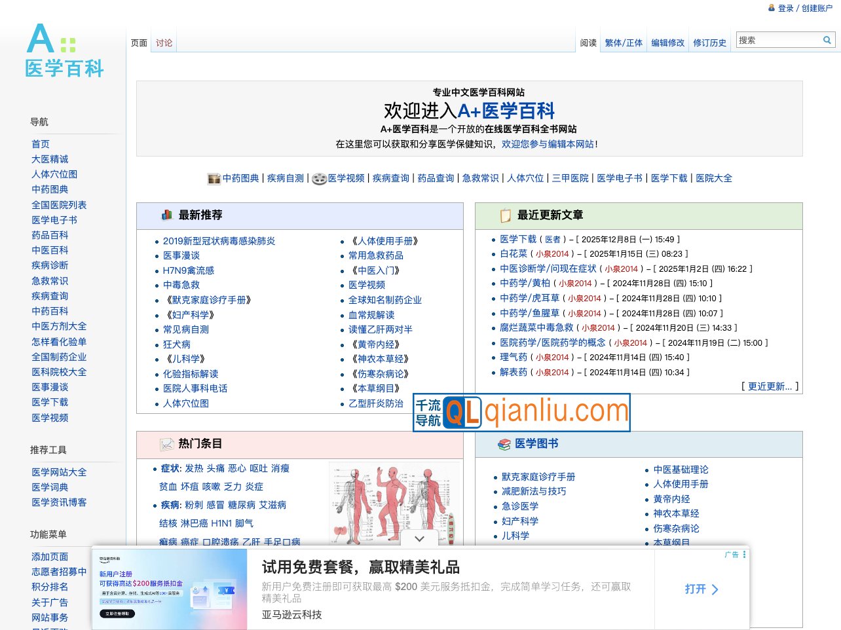The width and height of the screenshot is (841, 630).
Task: Click the user icon near 登录 at top
Action: coord(771,8)
